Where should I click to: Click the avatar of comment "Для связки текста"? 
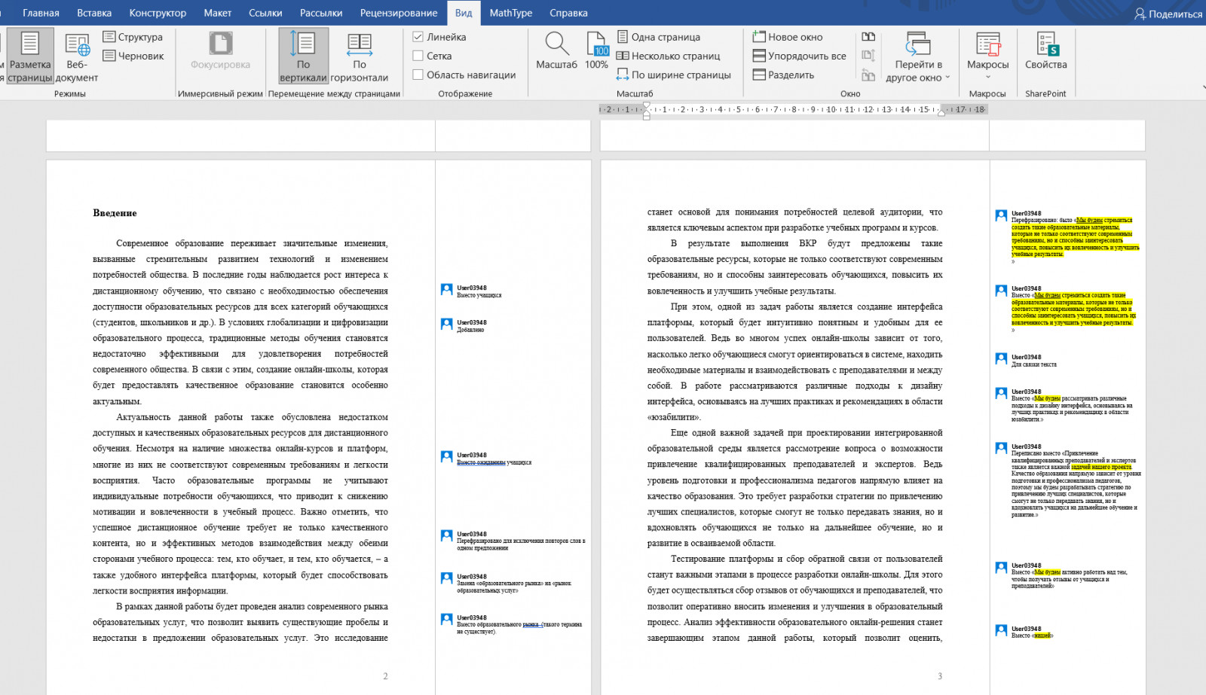point(1001,359)
